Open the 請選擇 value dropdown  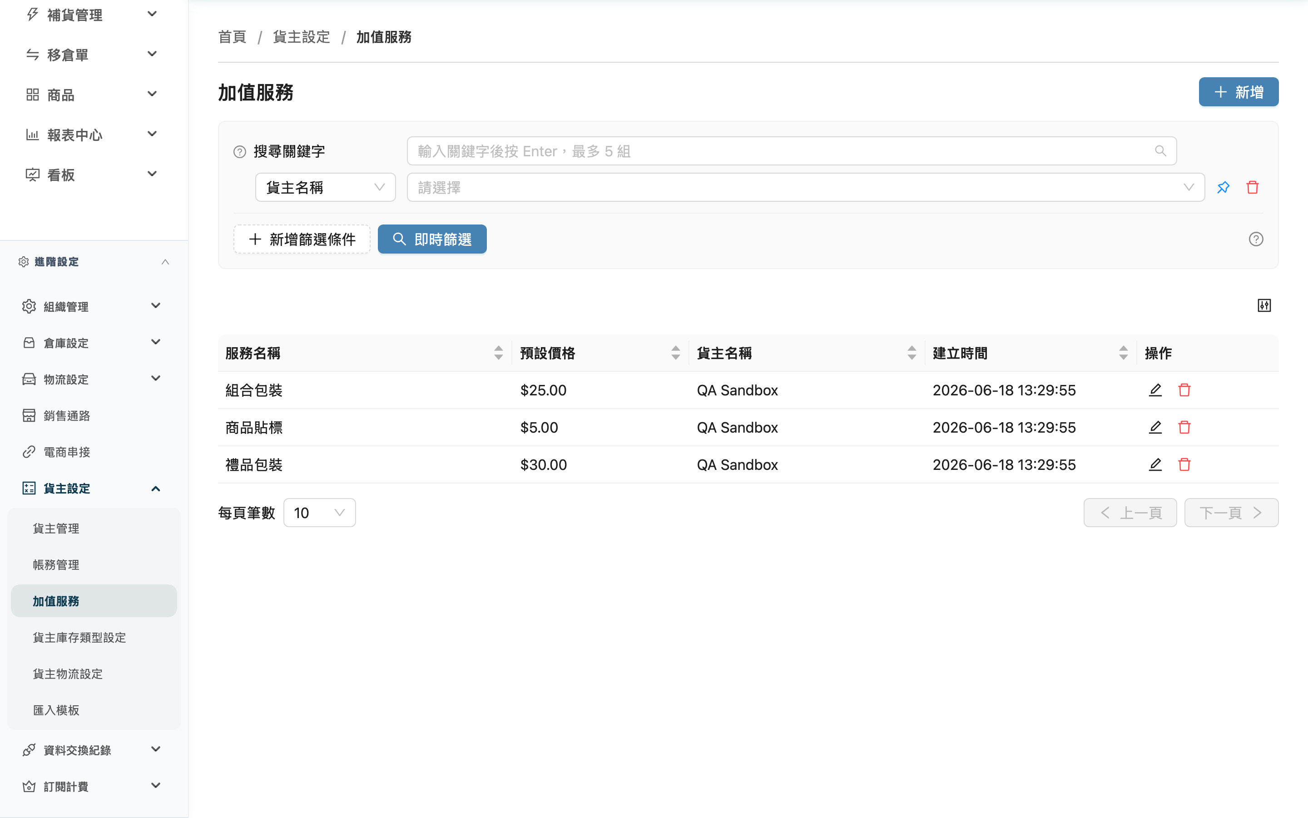pyautogui.click(x=805, y=187)
